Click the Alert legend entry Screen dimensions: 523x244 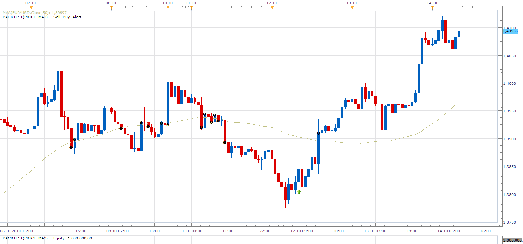tap(77, 17)
